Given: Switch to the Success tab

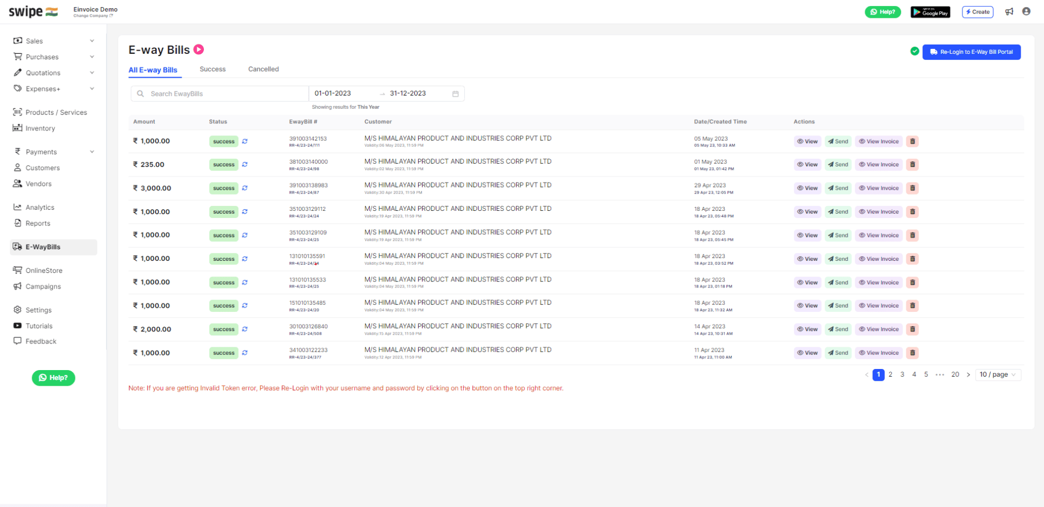Looking at the screenshot, I should coord(213,69).
